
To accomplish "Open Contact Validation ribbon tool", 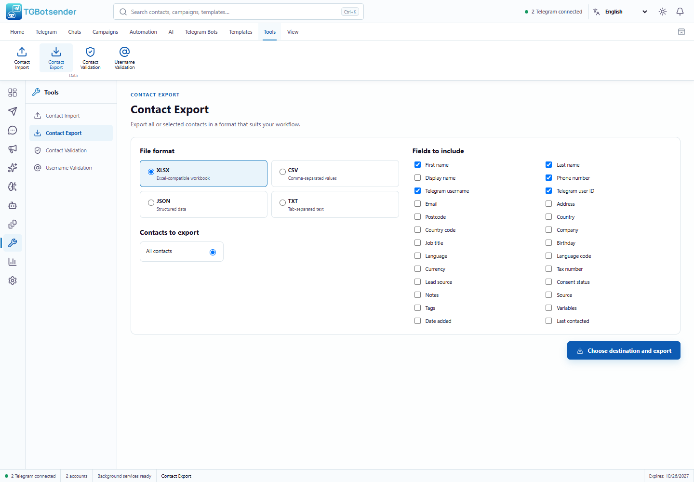I will coord(91,58).
